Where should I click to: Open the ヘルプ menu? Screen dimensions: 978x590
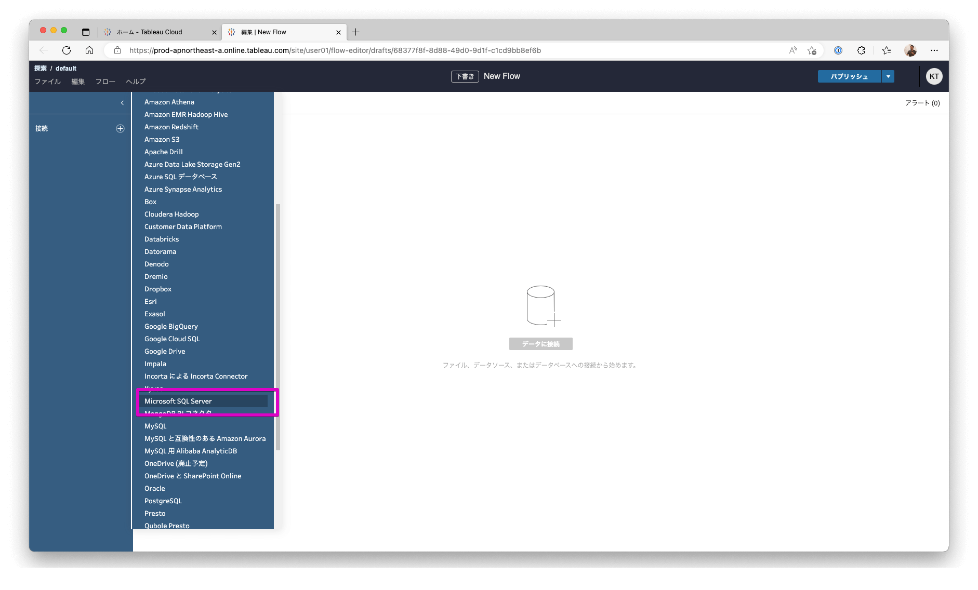(x=136, y=82)
